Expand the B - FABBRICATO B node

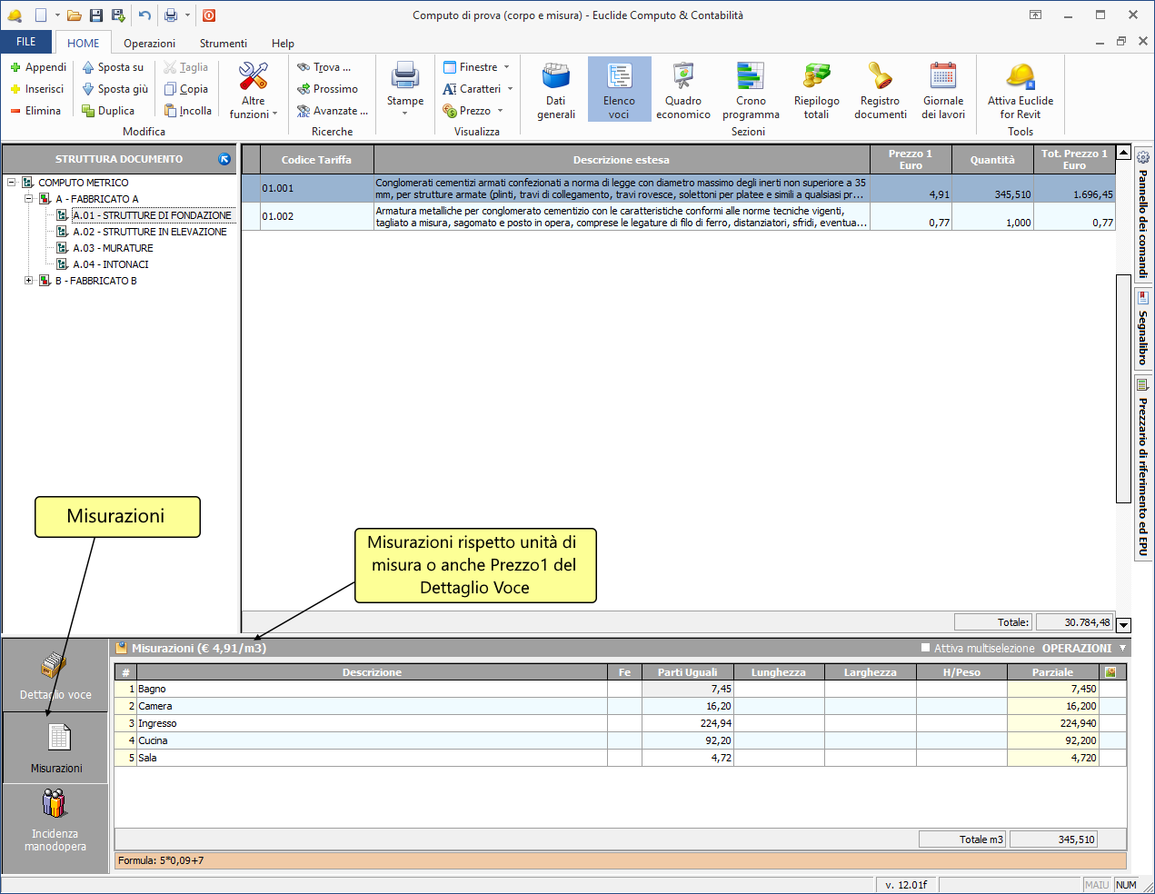point(29,281)
